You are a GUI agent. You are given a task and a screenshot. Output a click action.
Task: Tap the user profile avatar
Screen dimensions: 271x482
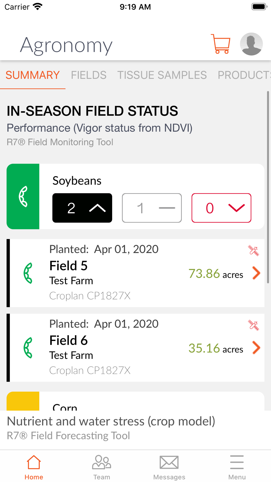point(251,44)
